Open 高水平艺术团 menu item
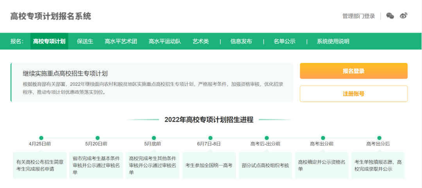Image resolution: width=422 pixels, height=188 pixels. tap(121, 41)
